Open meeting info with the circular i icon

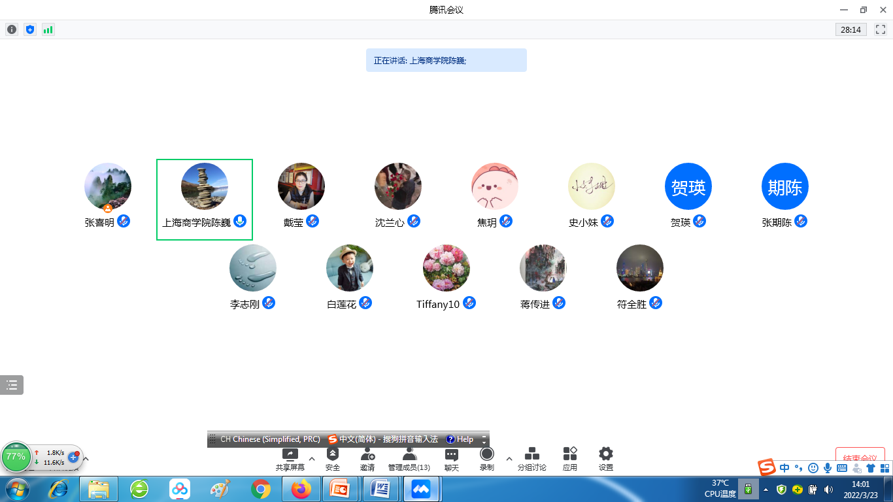(11, 29)
